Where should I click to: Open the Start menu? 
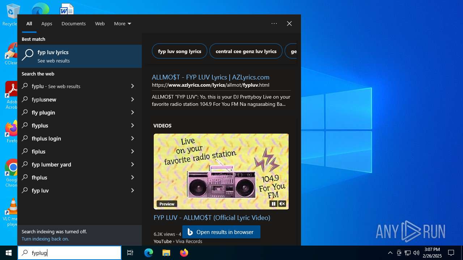click(9, 253)
